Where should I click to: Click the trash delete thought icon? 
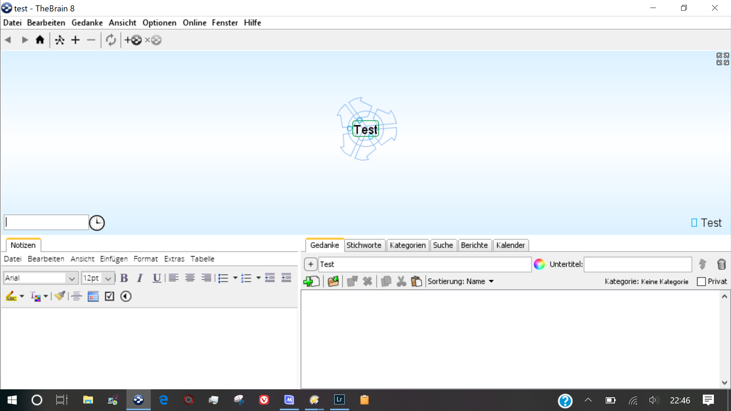click(721, 264)
